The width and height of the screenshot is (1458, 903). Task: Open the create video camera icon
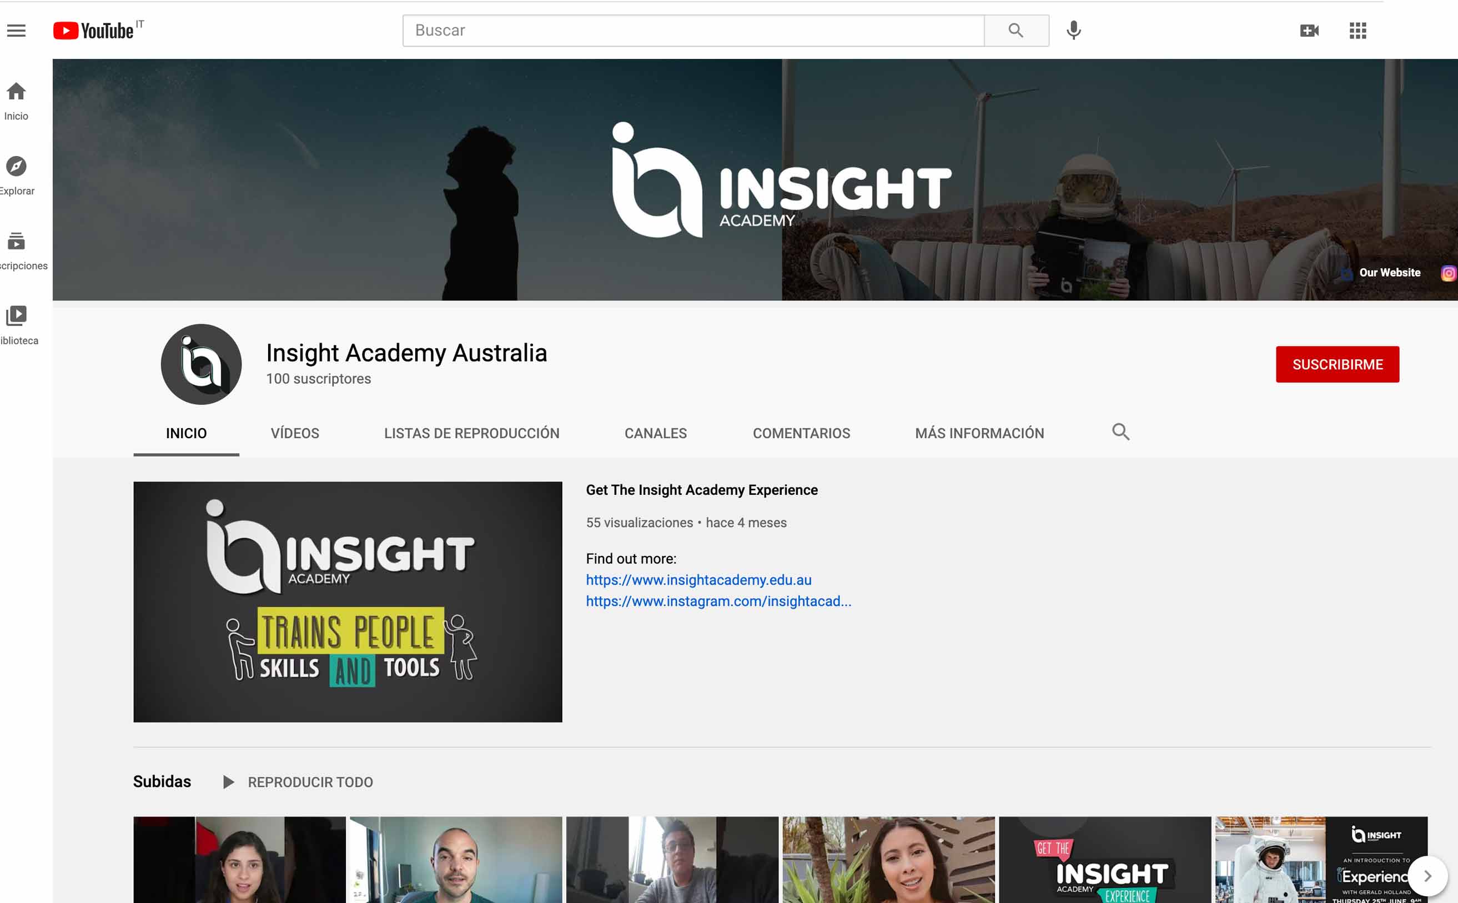1309,31
